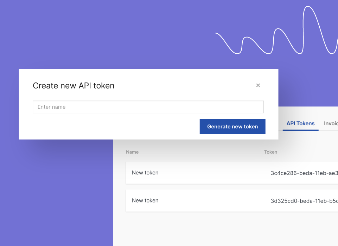This screenshot has width=338, height=246.
Task: Click purple area left of token list panel
Action: 56,193
